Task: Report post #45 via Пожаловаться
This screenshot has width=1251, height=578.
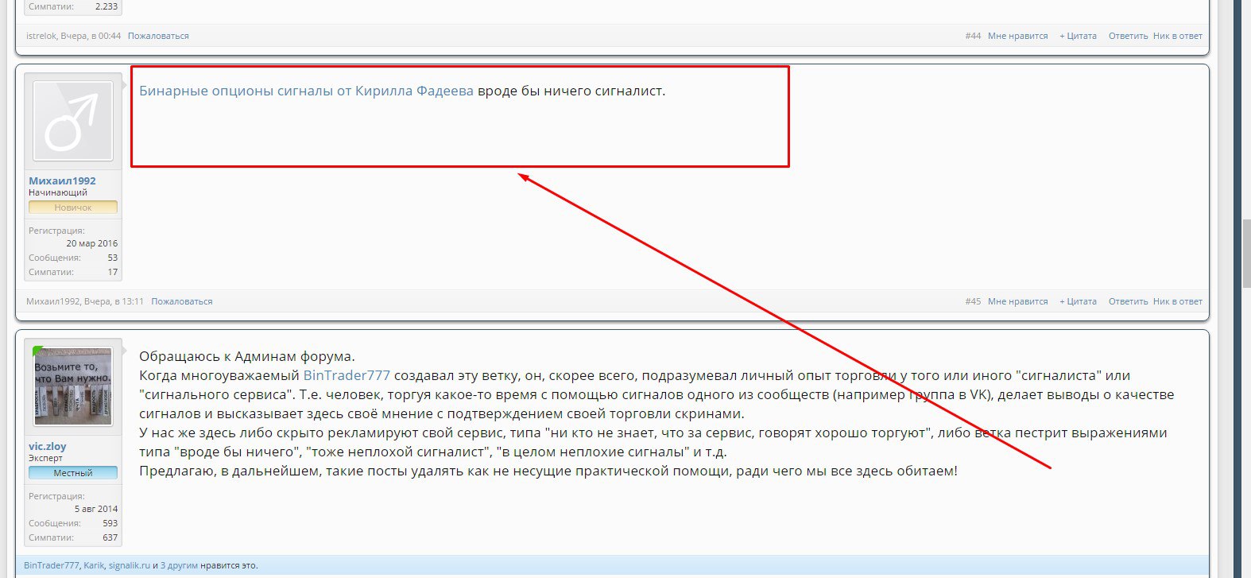Action: coord(182,301)
